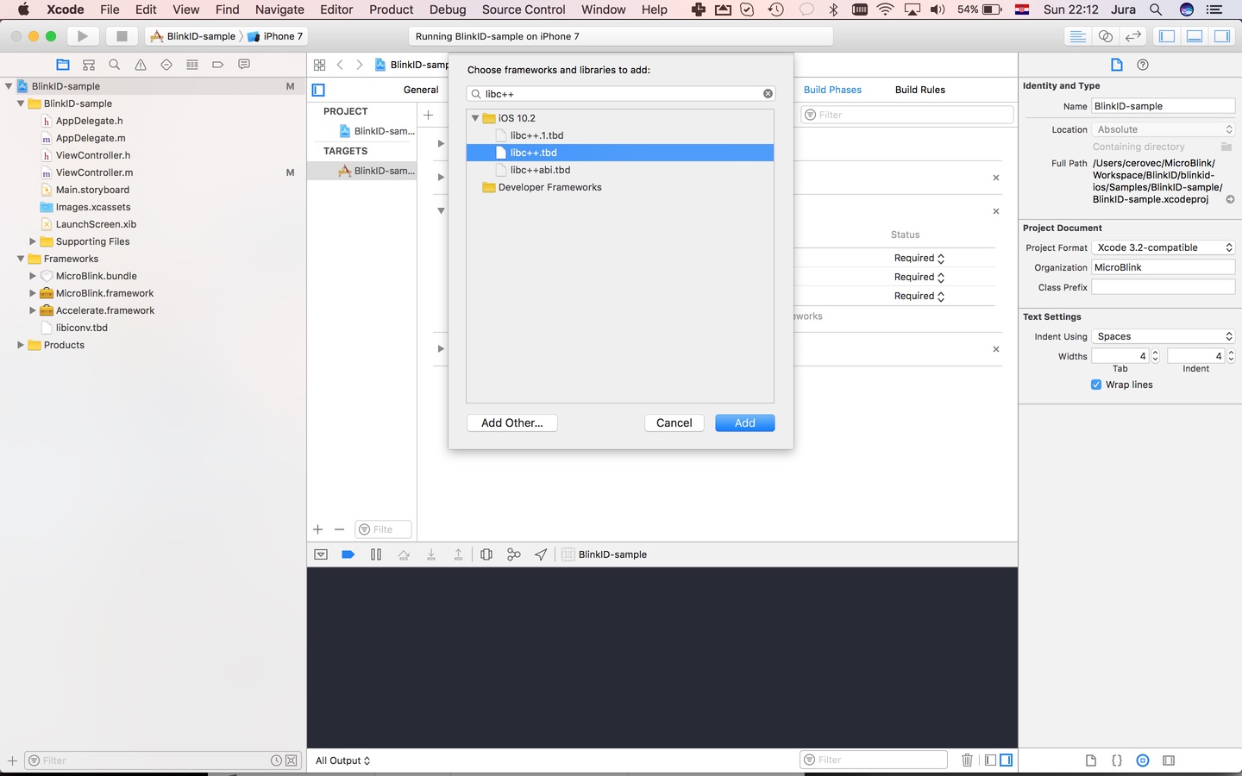
Task: Open Debug View Hierarchy icon
Action: (x=486, y=554)
